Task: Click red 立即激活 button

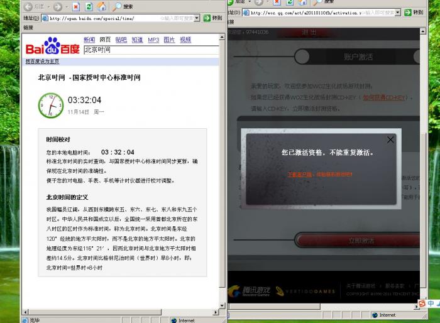Action: pos(359,241)
